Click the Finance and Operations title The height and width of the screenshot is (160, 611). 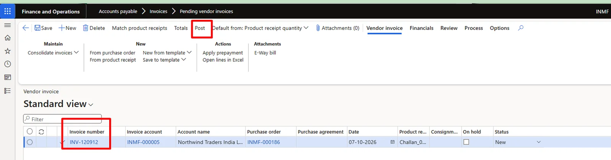click(x=51, y=11)
